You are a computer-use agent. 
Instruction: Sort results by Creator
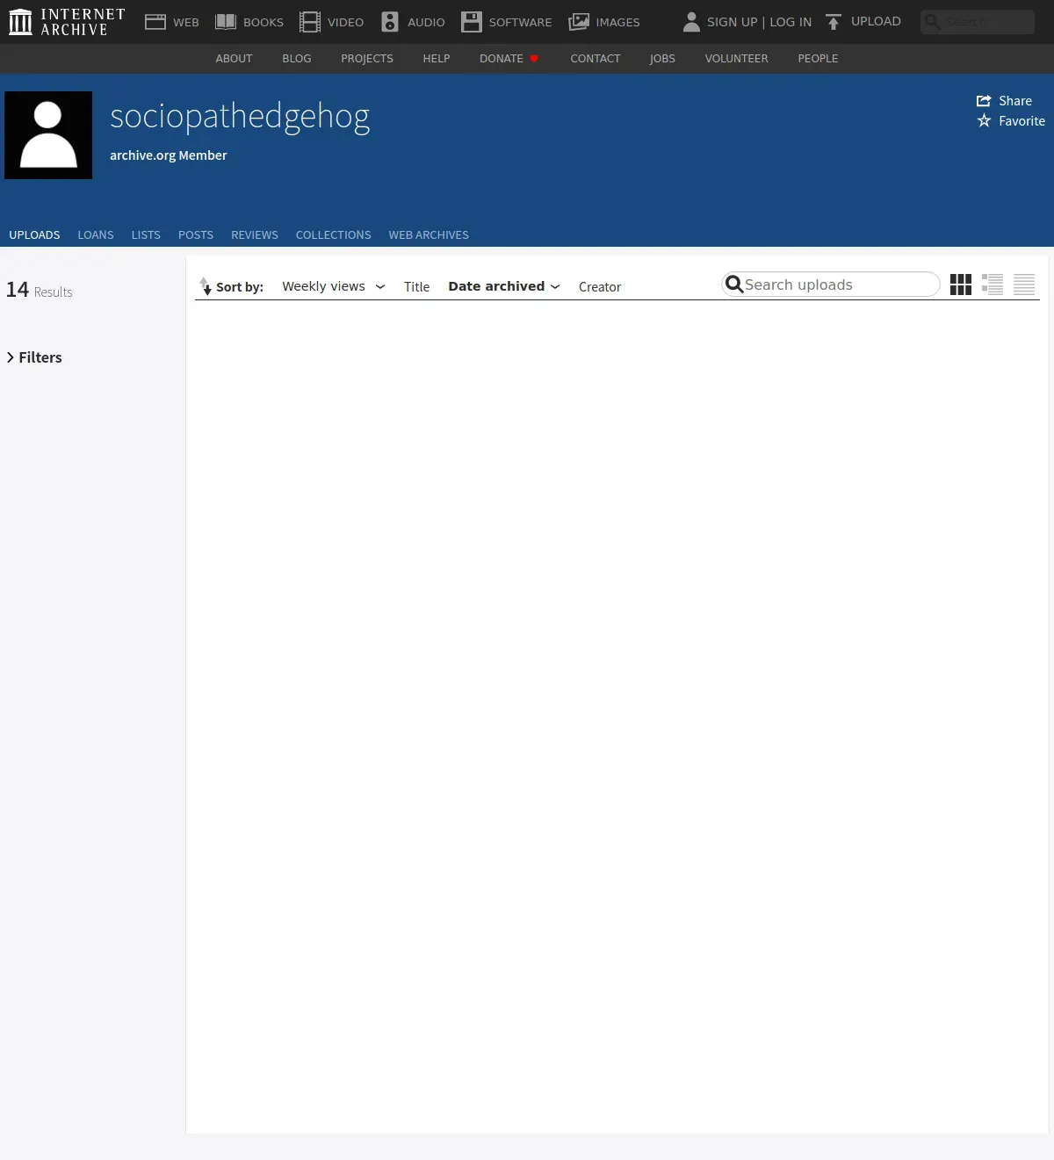tap(600, 287)
